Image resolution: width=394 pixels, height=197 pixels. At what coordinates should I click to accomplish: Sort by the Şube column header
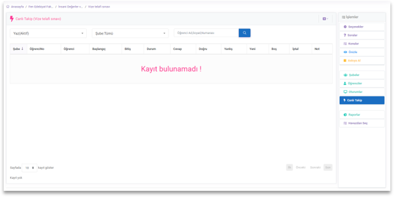coord(18,49)
